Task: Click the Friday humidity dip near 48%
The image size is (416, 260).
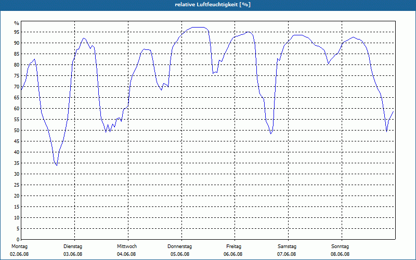Action: point(270,134)
